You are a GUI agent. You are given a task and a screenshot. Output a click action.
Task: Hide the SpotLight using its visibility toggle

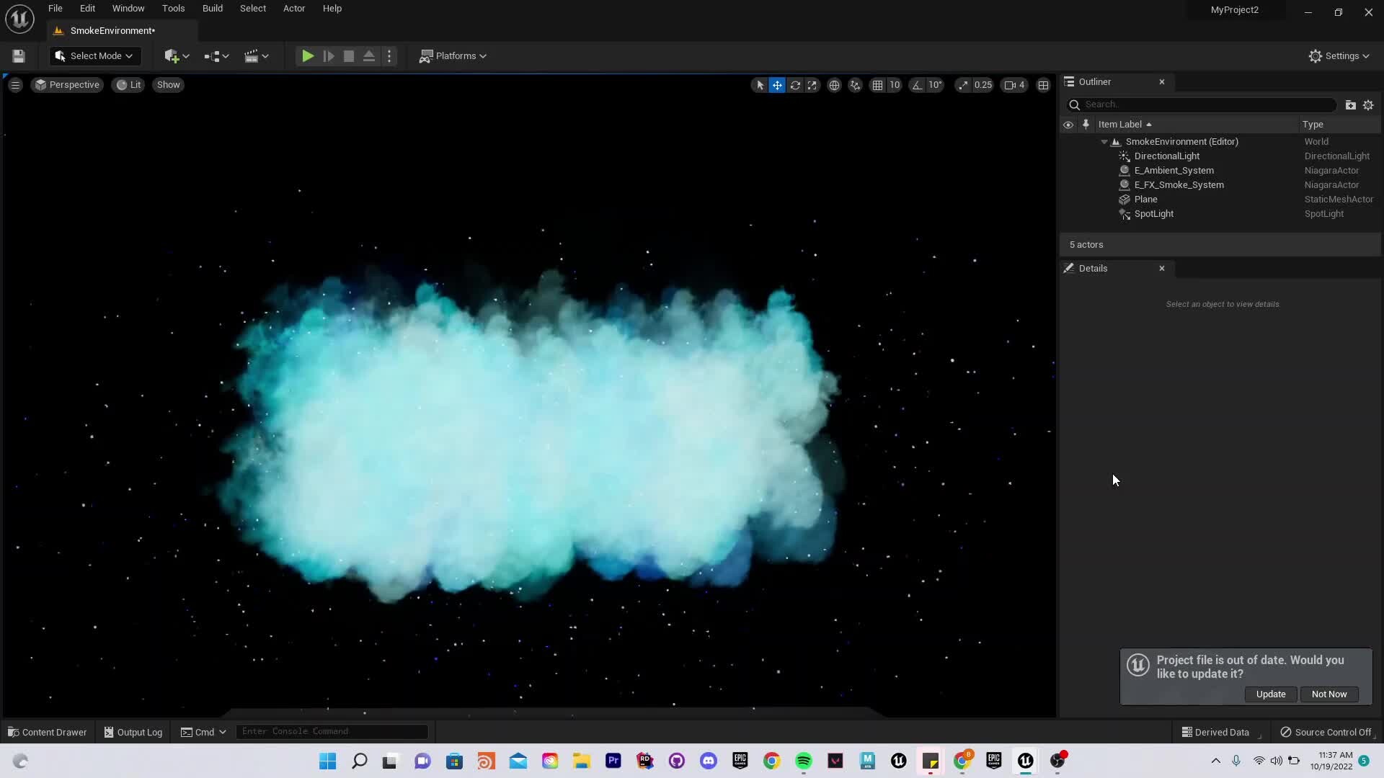click(x=1068, y=214)
